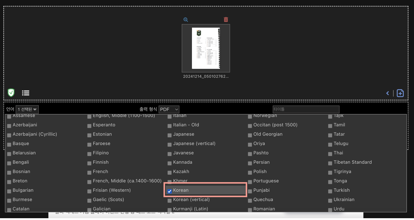Check the Polish checkbox
414x220 pixels.
pyautogui.click(x=250, y=173)
